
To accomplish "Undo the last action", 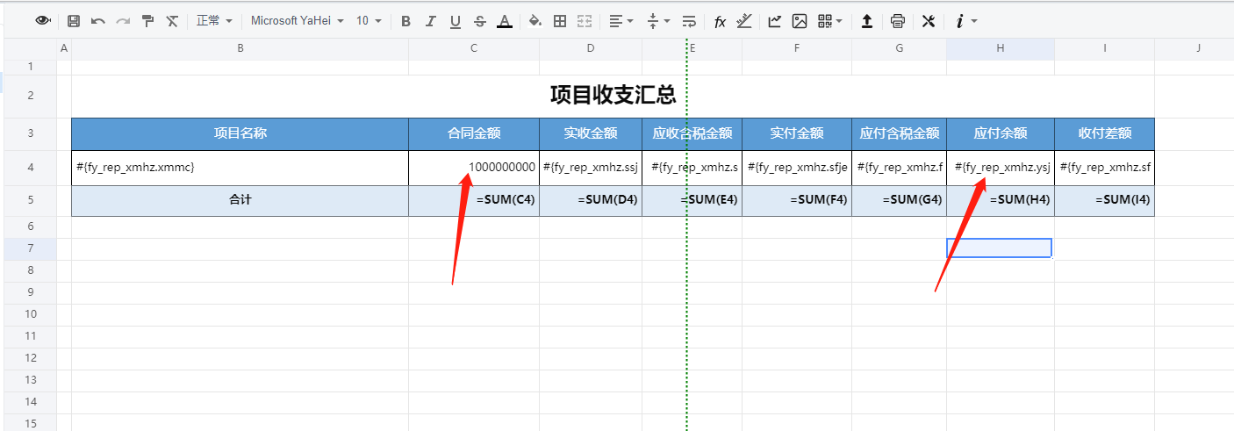I will (98, 21).
